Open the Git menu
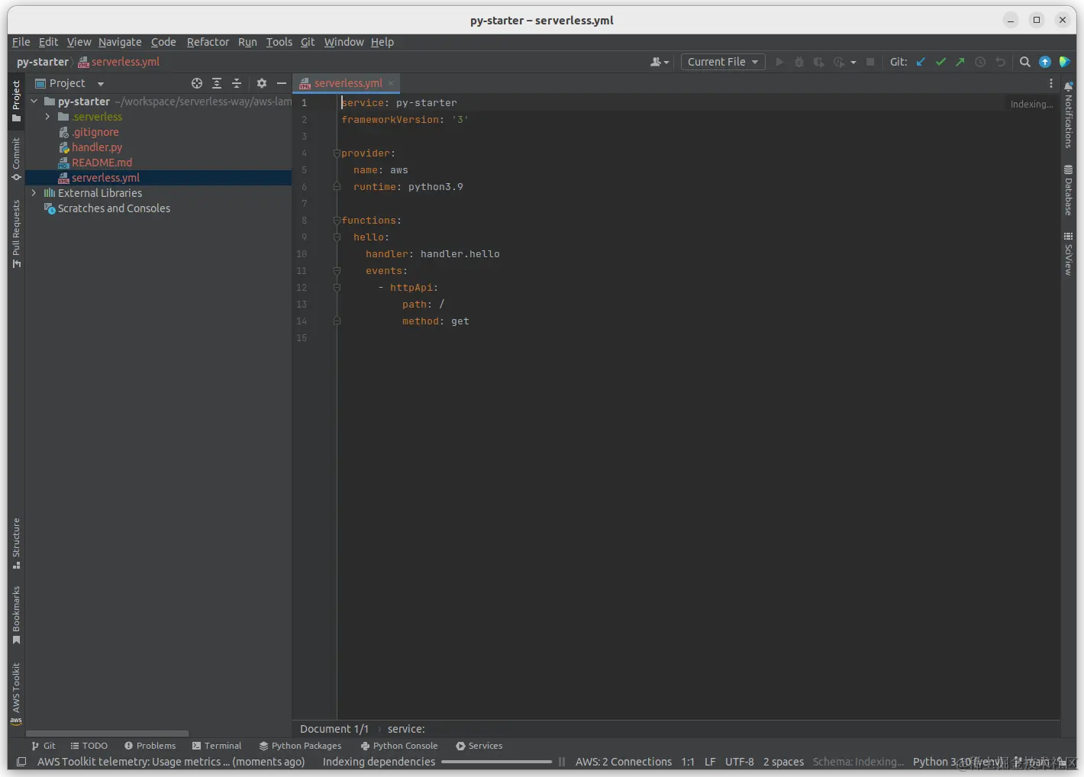Viewport: 1084px width, 777px height. [308, 42]
